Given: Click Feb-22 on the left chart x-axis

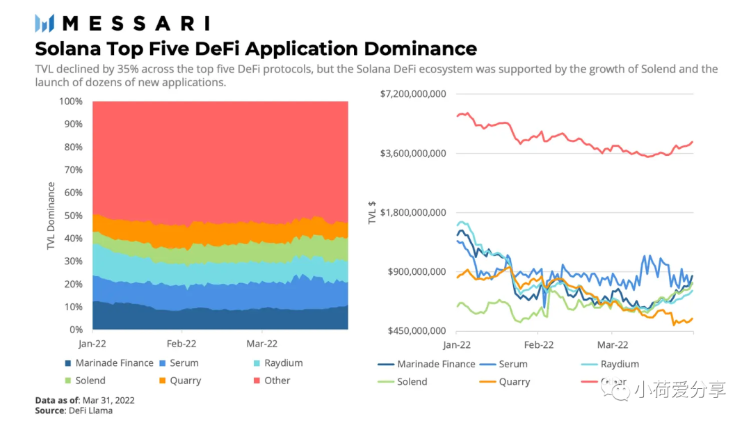Looking at the screenshot, I should (181, 344).
